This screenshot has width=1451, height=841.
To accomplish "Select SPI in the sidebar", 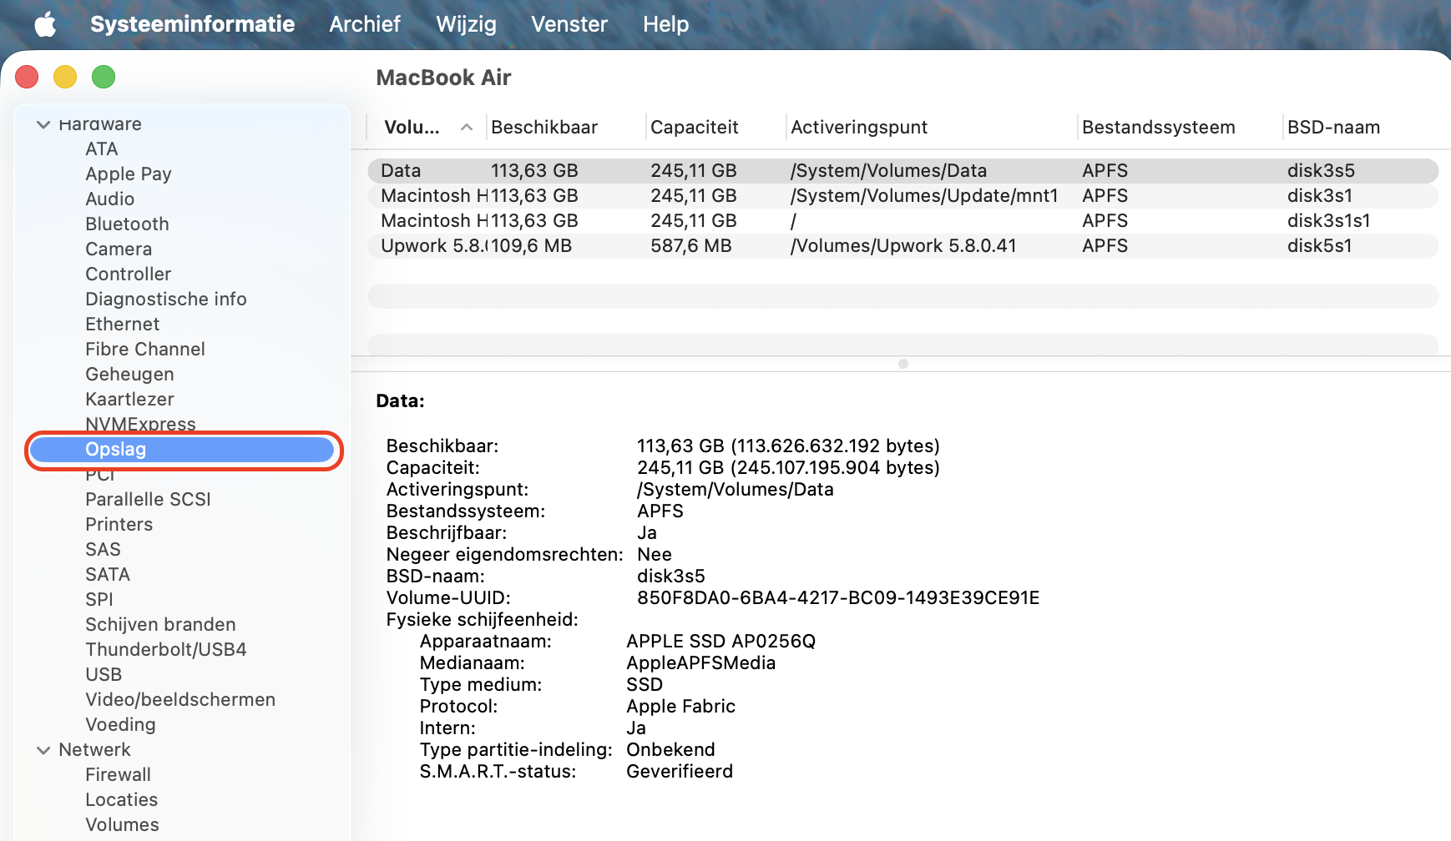I will 99,599.
